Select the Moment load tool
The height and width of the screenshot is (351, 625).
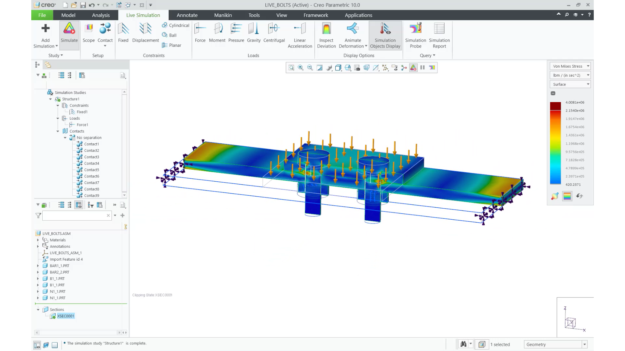tap(217, 33)
